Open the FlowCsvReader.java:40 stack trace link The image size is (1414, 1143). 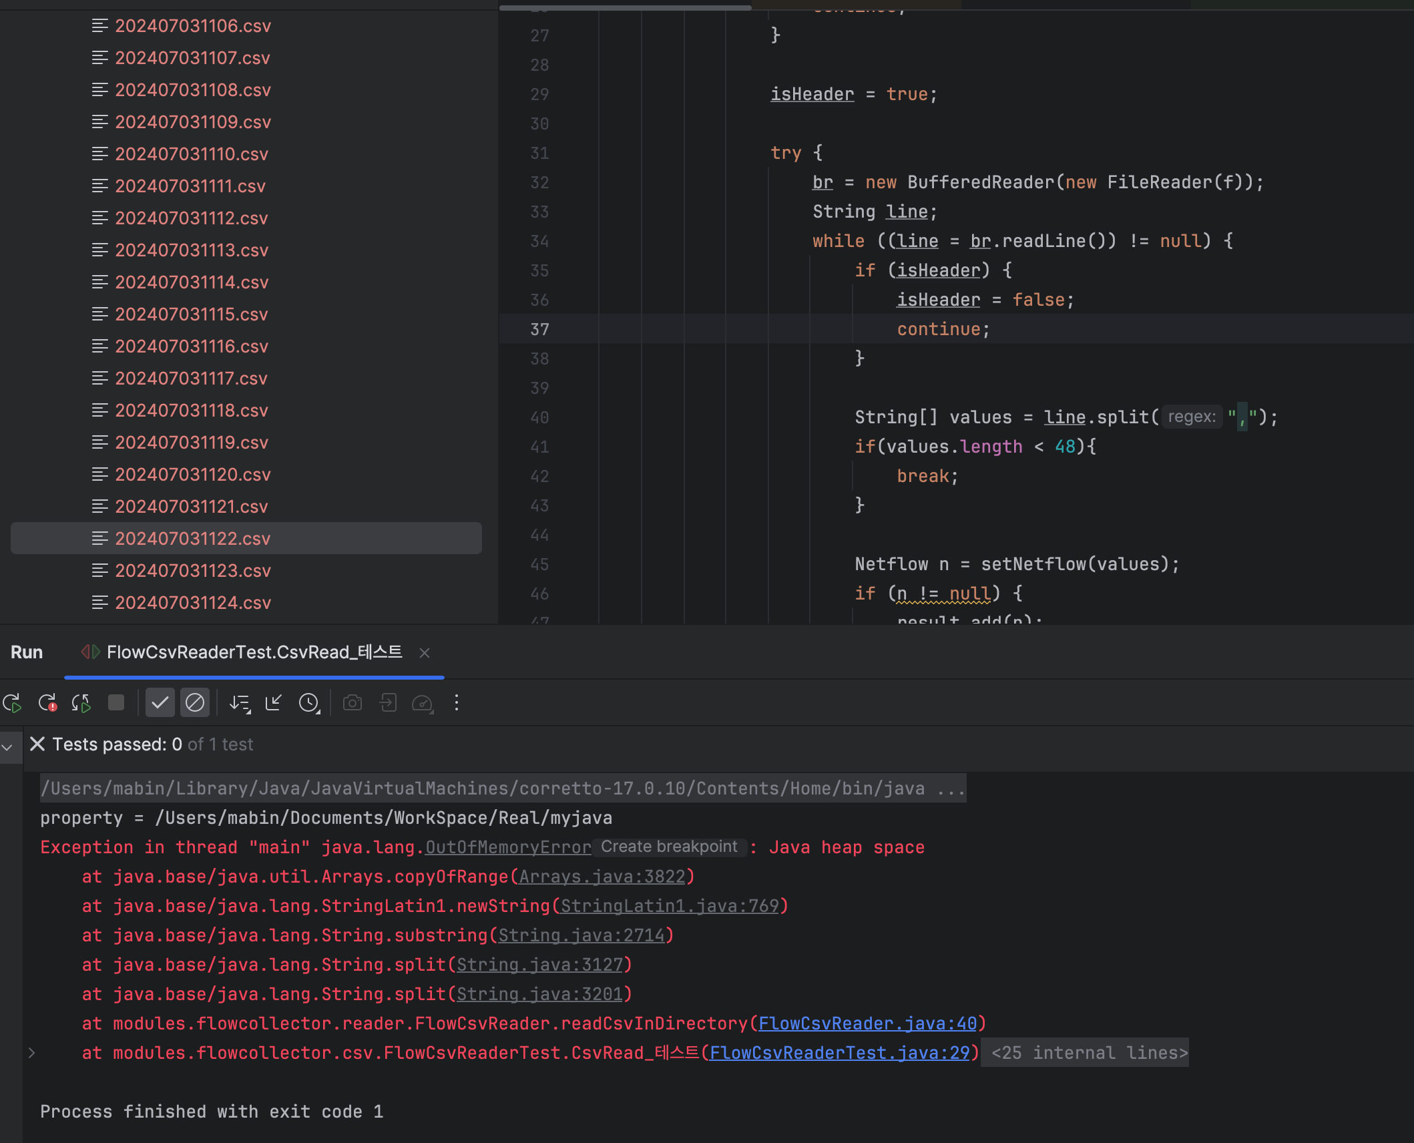867,1023
